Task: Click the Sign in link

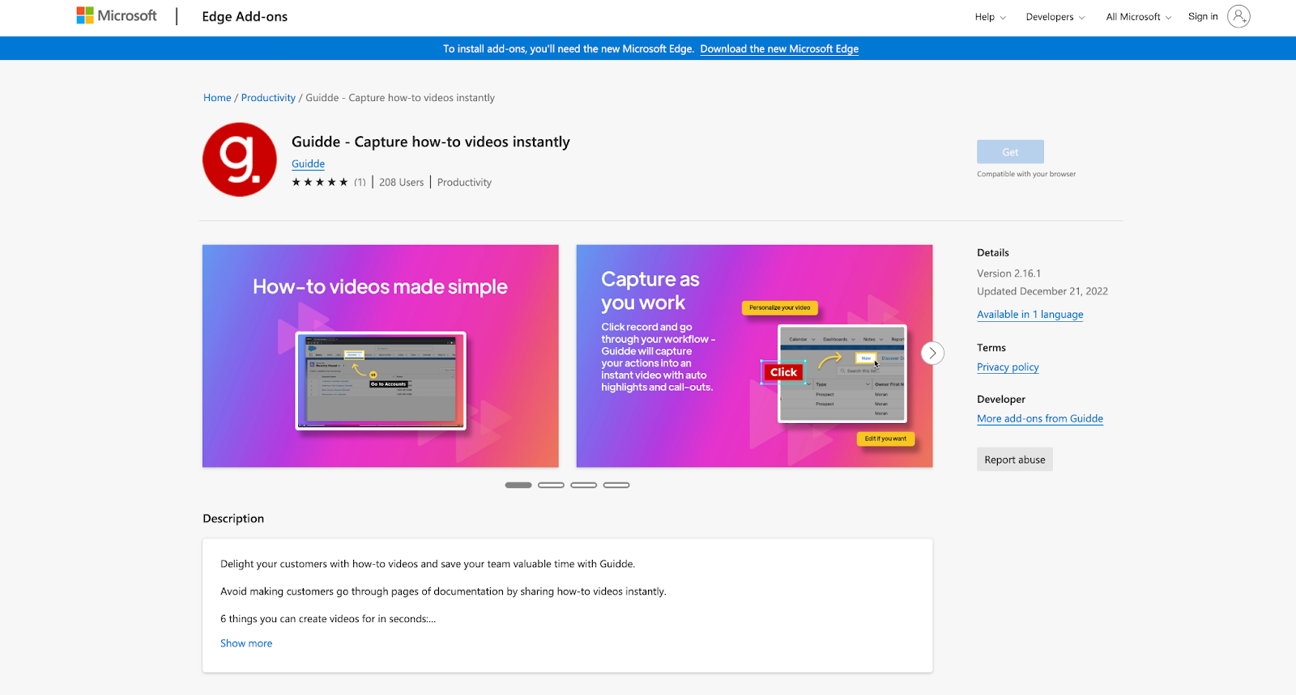Action: [x=1203, y=16]
